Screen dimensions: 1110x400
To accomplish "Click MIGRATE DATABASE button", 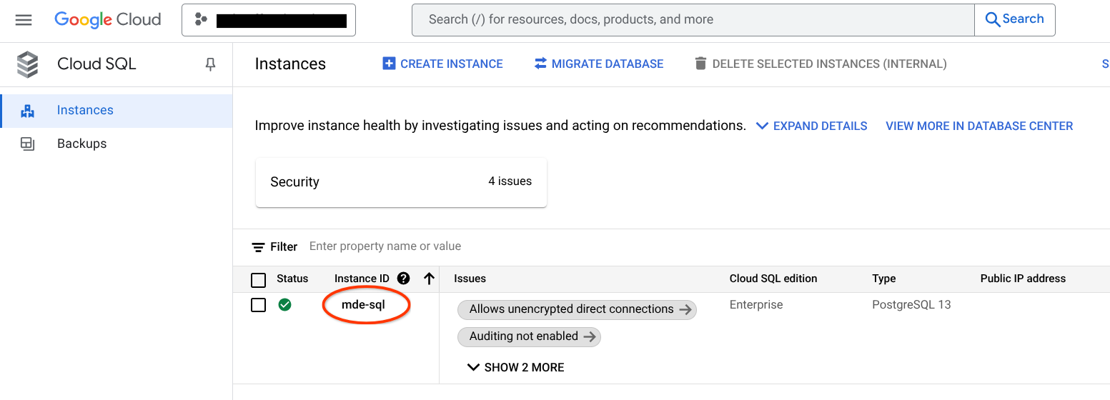I will pyautogui.click(x=599, y=64).
